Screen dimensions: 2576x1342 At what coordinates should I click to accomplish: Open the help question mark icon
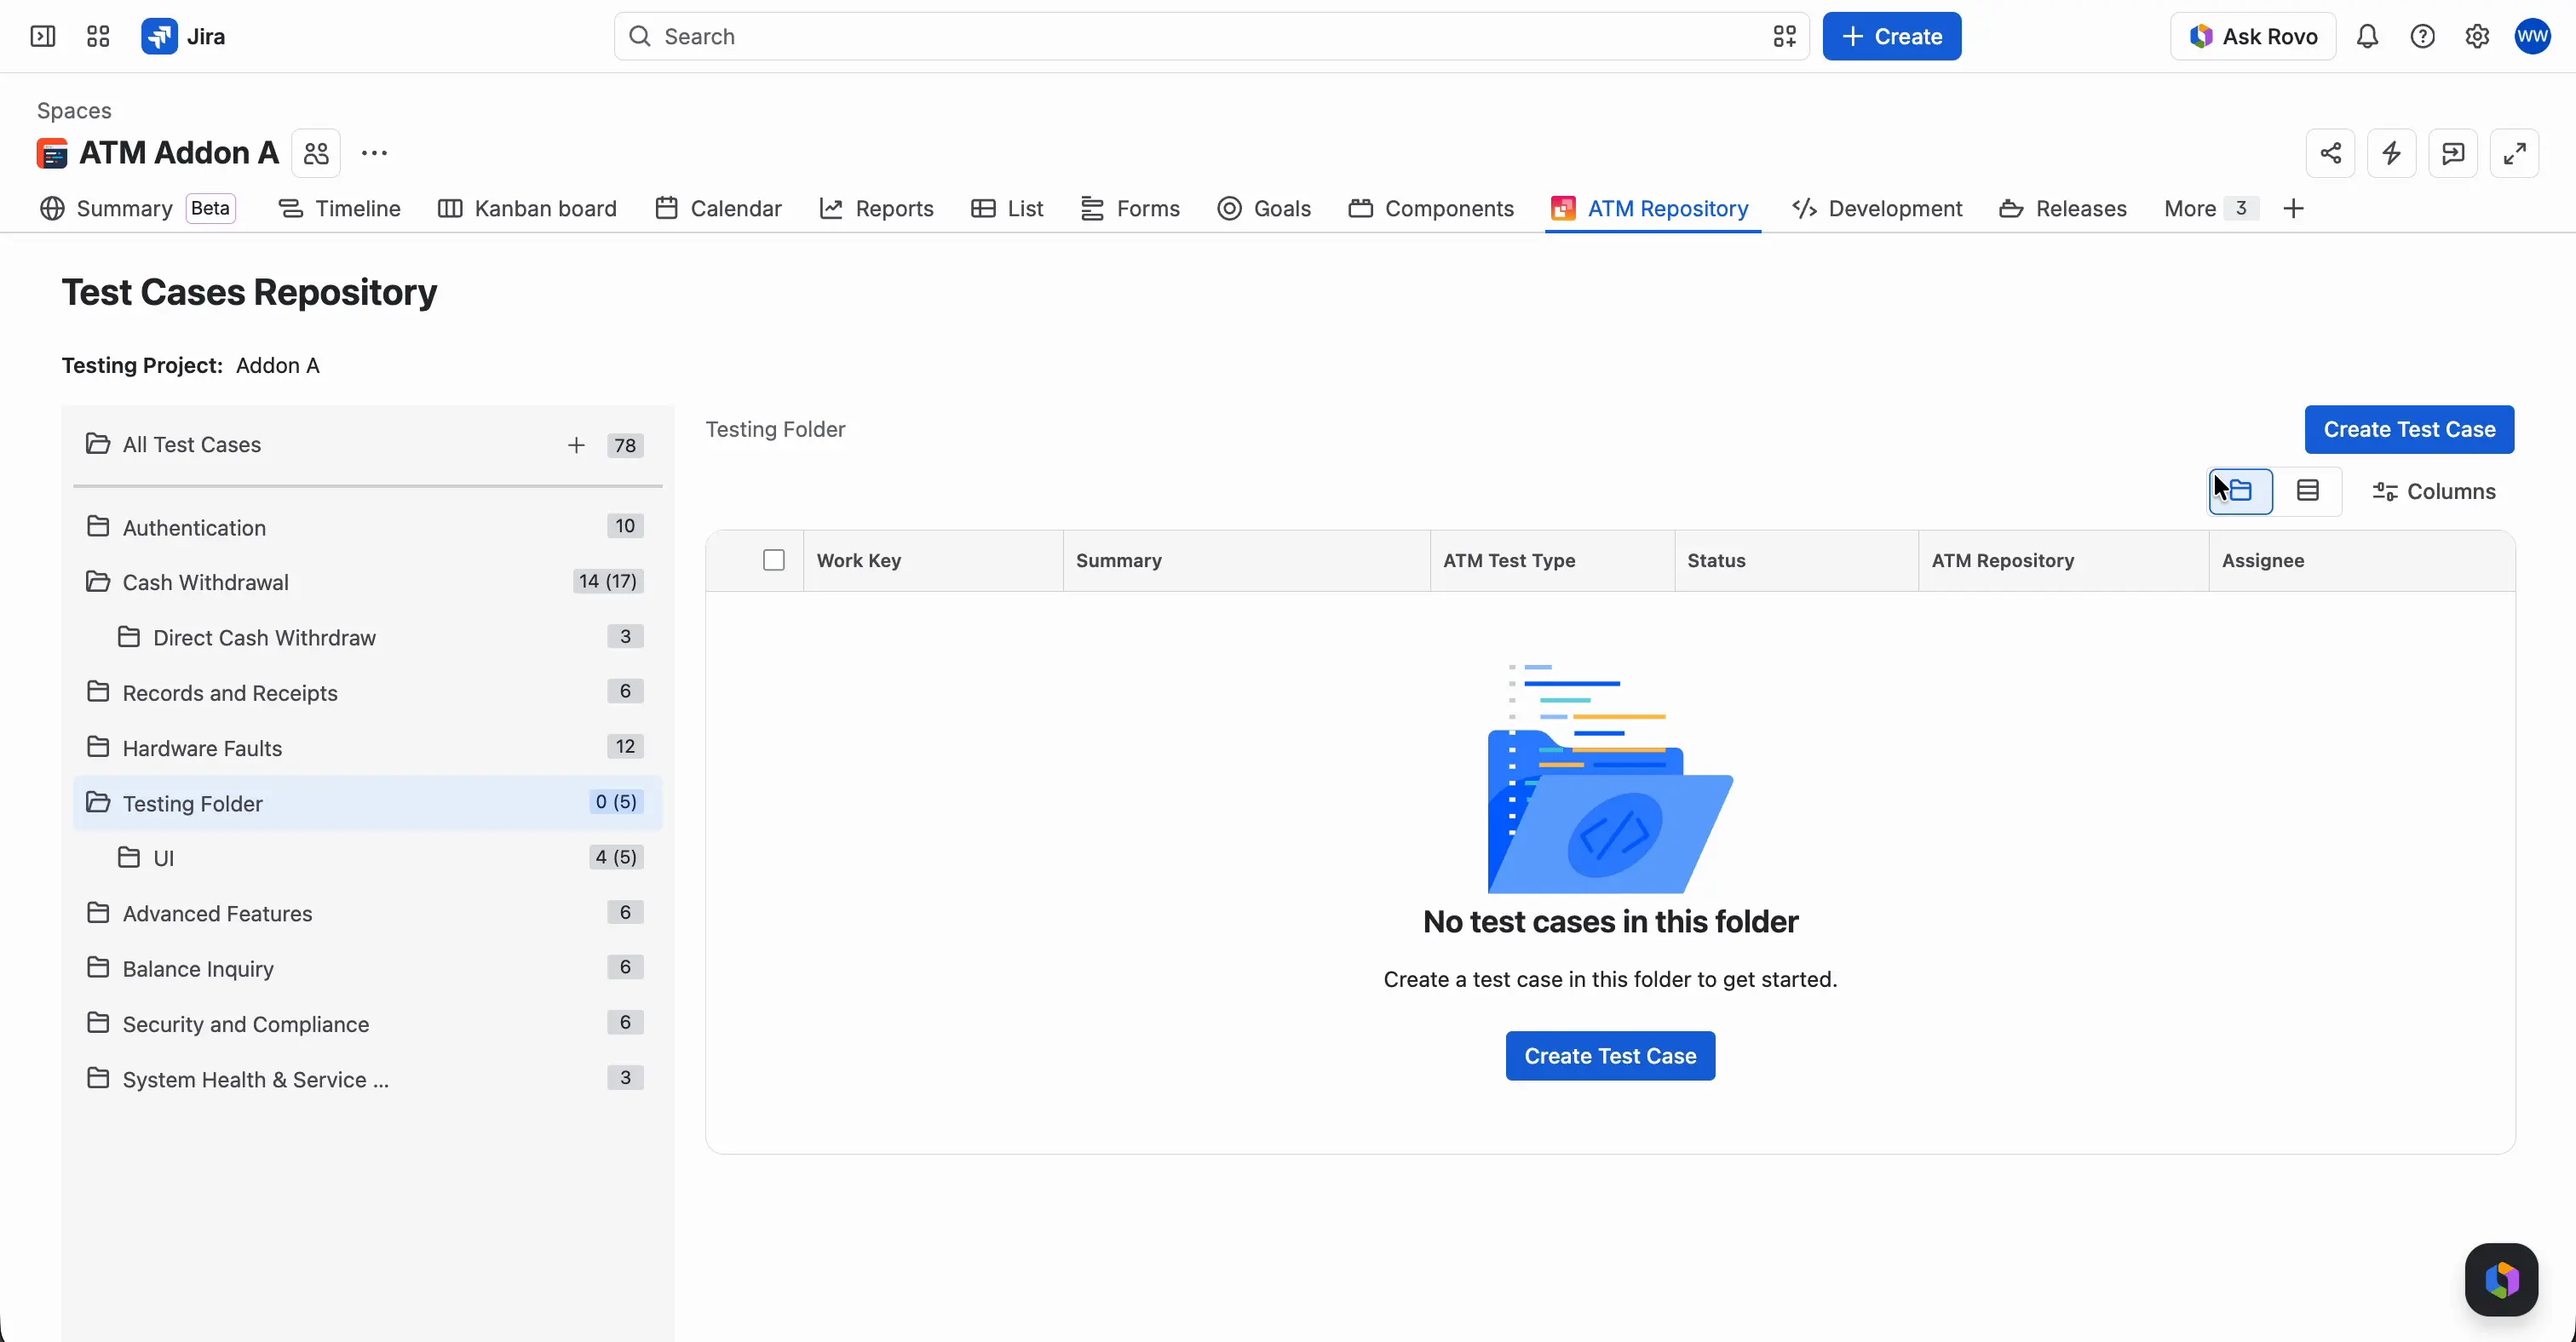point(2422,37)
